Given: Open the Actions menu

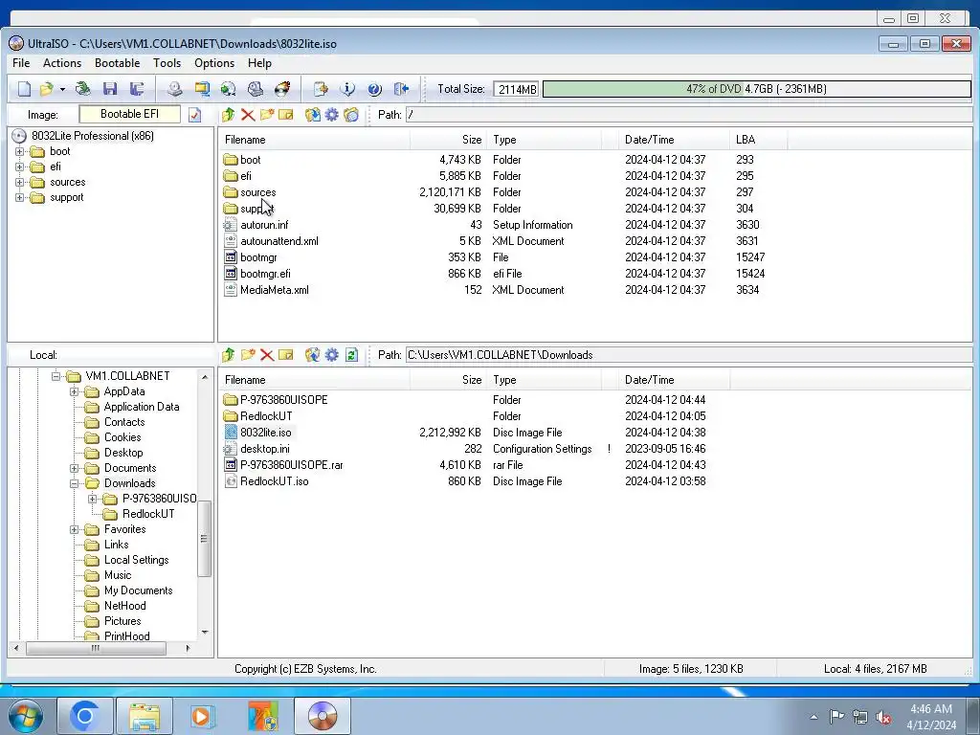Looking at the screenshot, I should (62, 63).
